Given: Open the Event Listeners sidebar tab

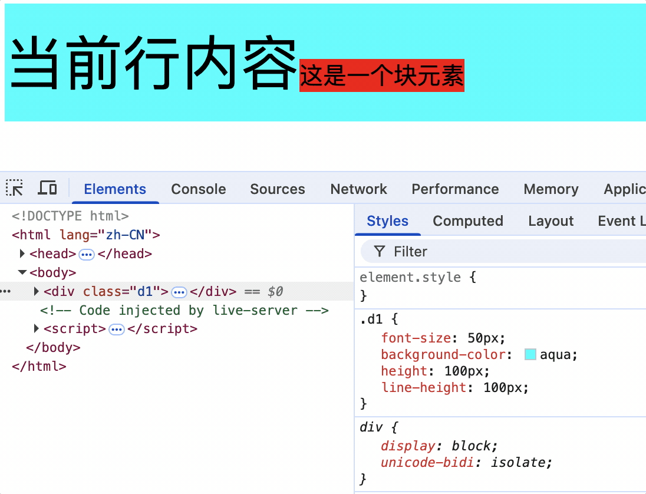Looking at the screenshot, I should click(x=622, y=221).
